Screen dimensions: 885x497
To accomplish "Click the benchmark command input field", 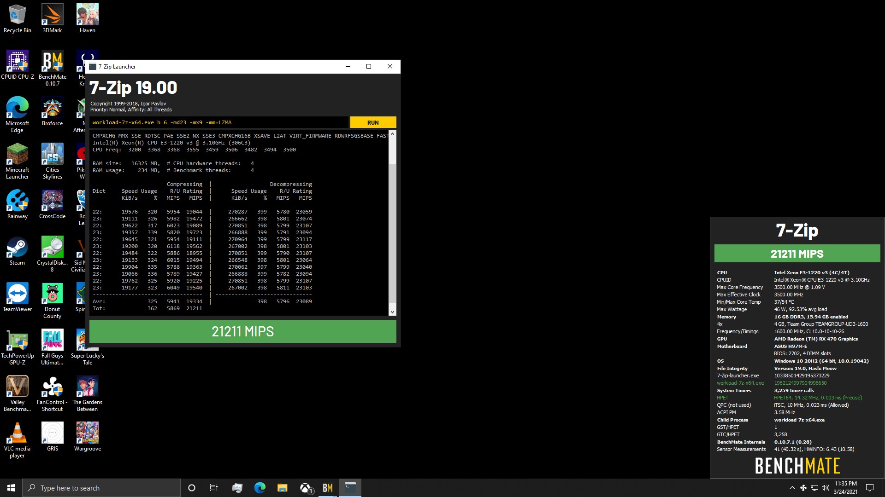I will [x=219, y=122].
